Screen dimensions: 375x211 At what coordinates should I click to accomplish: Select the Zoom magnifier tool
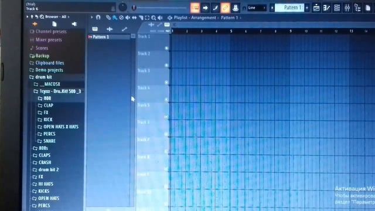pos(154,18)
